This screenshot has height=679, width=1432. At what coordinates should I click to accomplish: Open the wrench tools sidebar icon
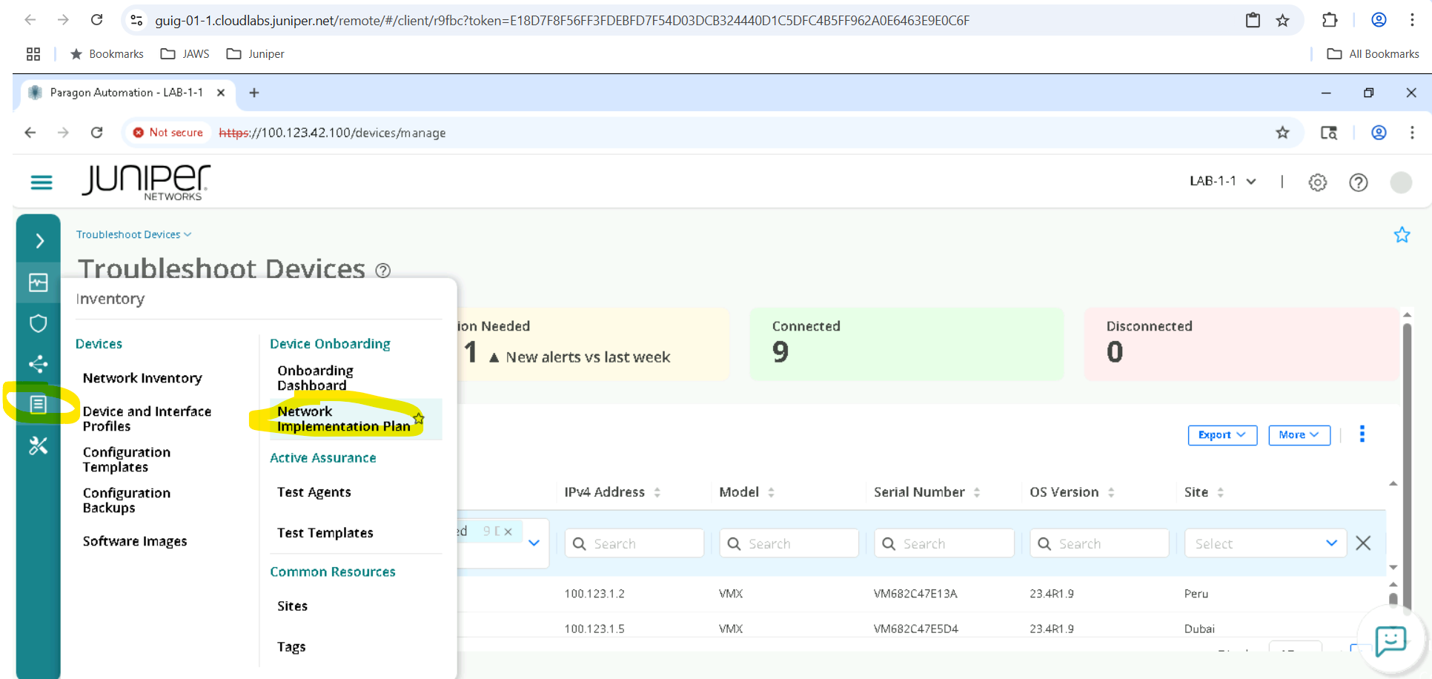39,446
